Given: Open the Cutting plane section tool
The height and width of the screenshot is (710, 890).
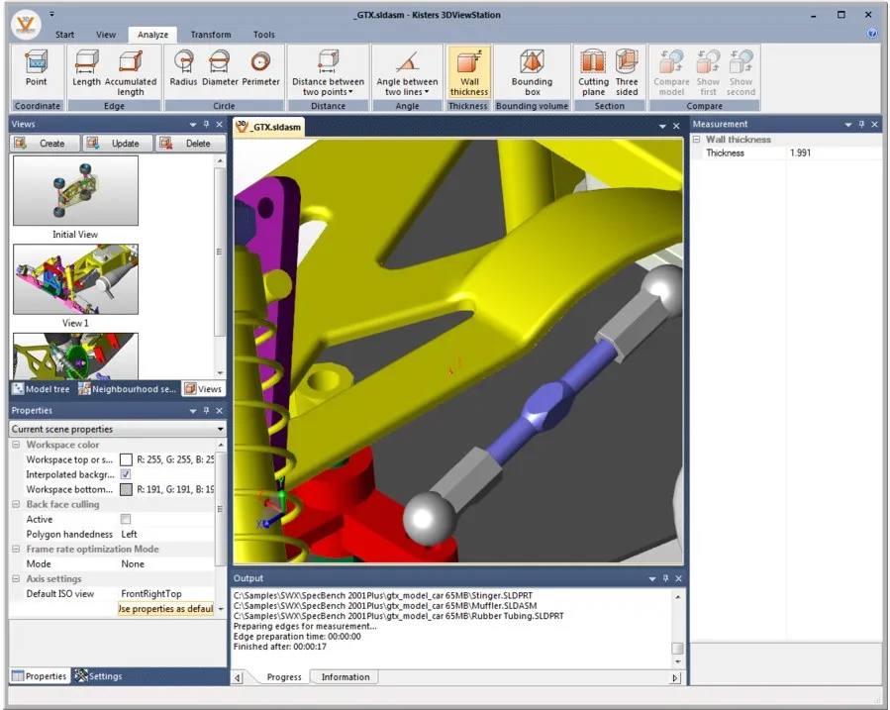Looking at the screenshot, I should pyautogui.click(x=594, y=69).
